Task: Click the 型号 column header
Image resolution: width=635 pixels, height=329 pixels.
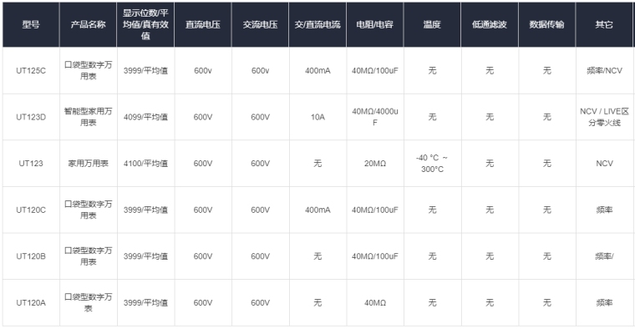Action: [x=31, y=24]
